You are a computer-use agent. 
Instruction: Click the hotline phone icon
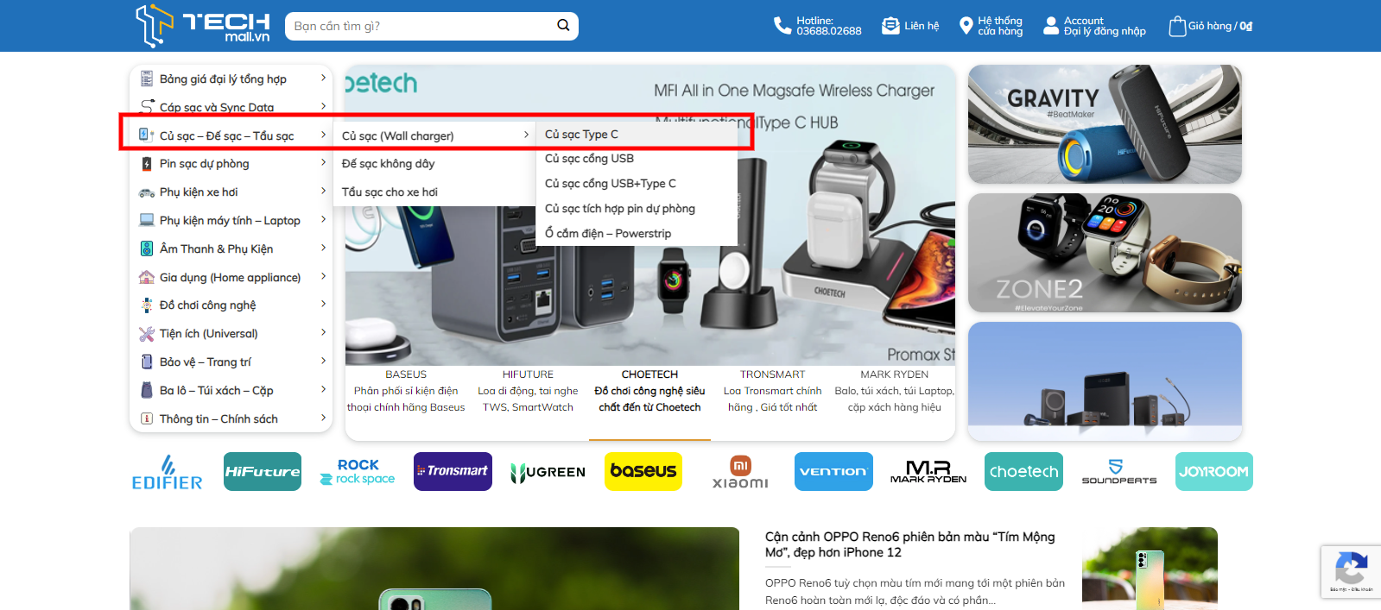[x=782, y=26]
